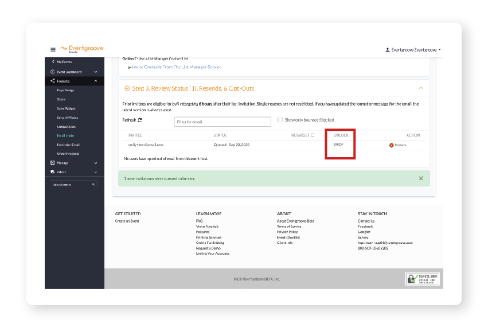Collapse Step 3 panel with chevron
Image resolution: width=488 pixels, height=331 pixels.
[x=421, y=88]
